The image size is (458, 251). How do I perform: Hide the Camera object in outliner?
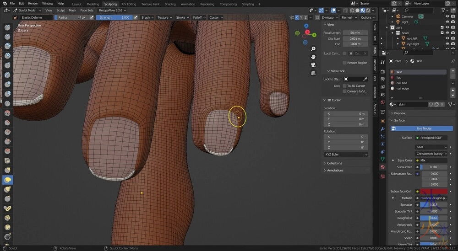click(447, 16)
